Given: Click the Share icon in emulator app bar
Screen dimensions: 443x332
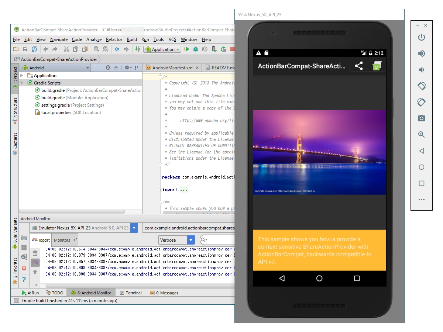Looking at the screenshot, I should (x=358, y=66).
